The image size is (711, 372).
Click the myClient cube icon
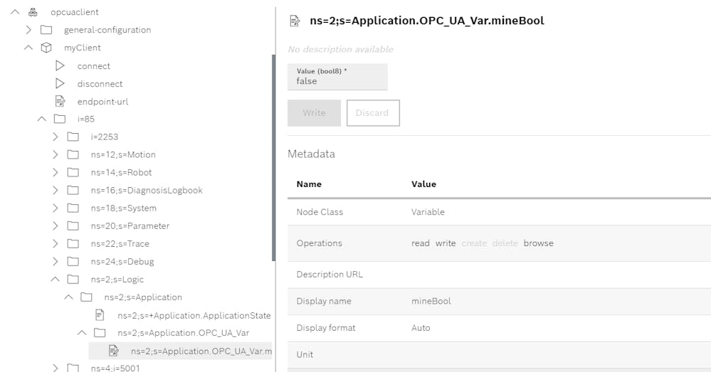(46, 48)
